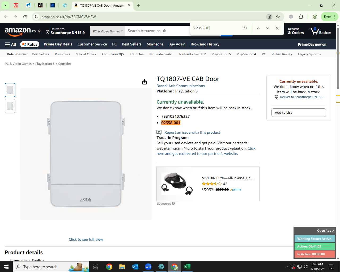The image size is (340, 272).
Task: Open the Rufus assistant button
Action: [x=30, y=44]
